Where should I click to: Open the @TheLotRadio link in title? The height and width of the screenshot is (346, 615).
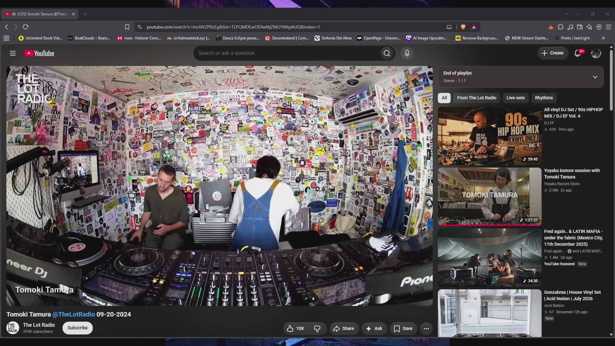tap(74, 314)
